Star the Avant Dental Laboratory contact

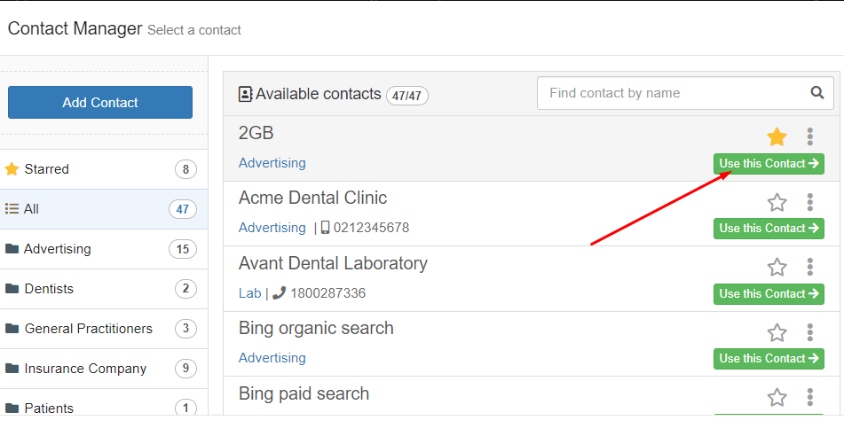point(777,268)
